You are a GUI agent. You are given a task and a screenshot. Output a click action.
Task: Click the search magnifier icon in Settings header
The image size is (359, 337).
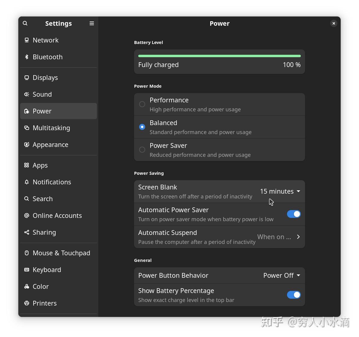25,23
